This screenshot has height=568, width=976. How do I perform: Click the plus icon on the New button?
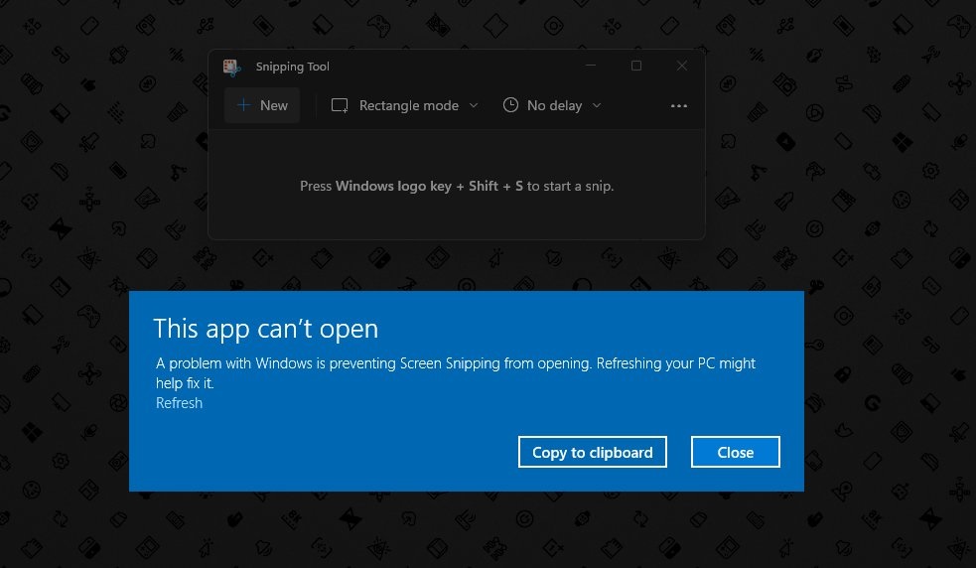(x=243, y=105)
